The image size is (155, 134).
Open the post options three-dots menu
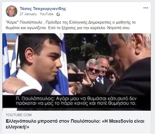(146, 8)
